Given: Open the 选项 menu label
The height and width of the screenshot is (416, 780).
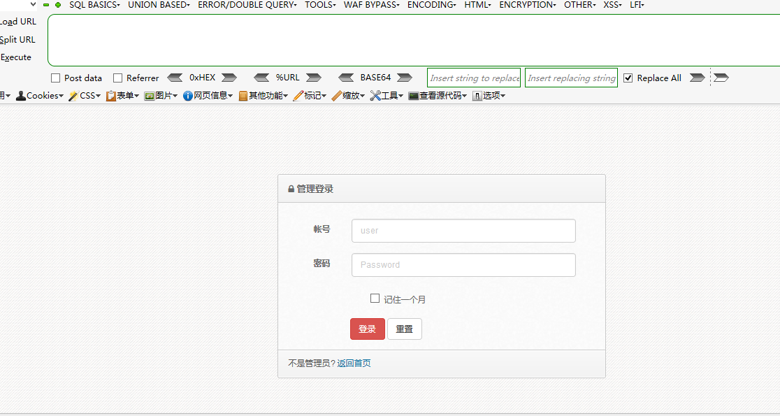Looking at the screenshot, I should (494, 96).
